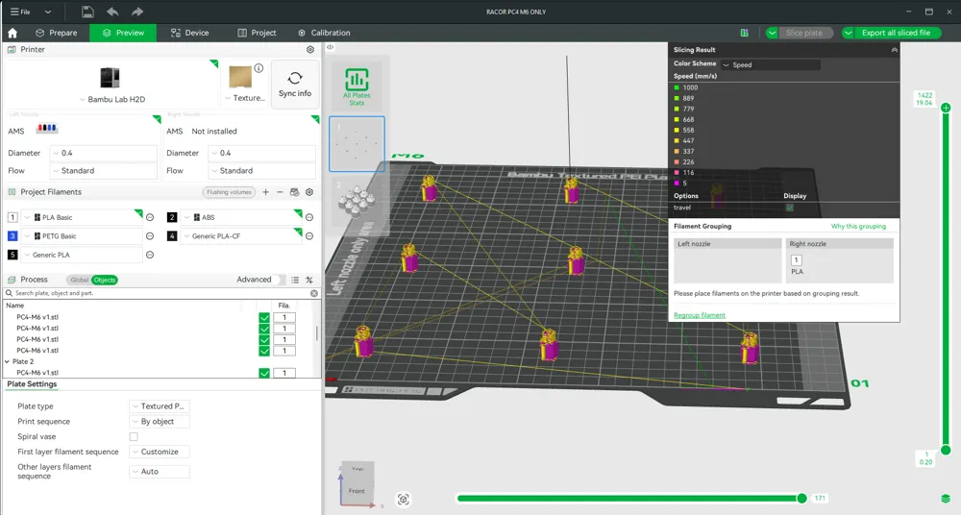Collapse the left sidebar panel
Viewport: 961px width, 515px height.
tap(331, 47)
